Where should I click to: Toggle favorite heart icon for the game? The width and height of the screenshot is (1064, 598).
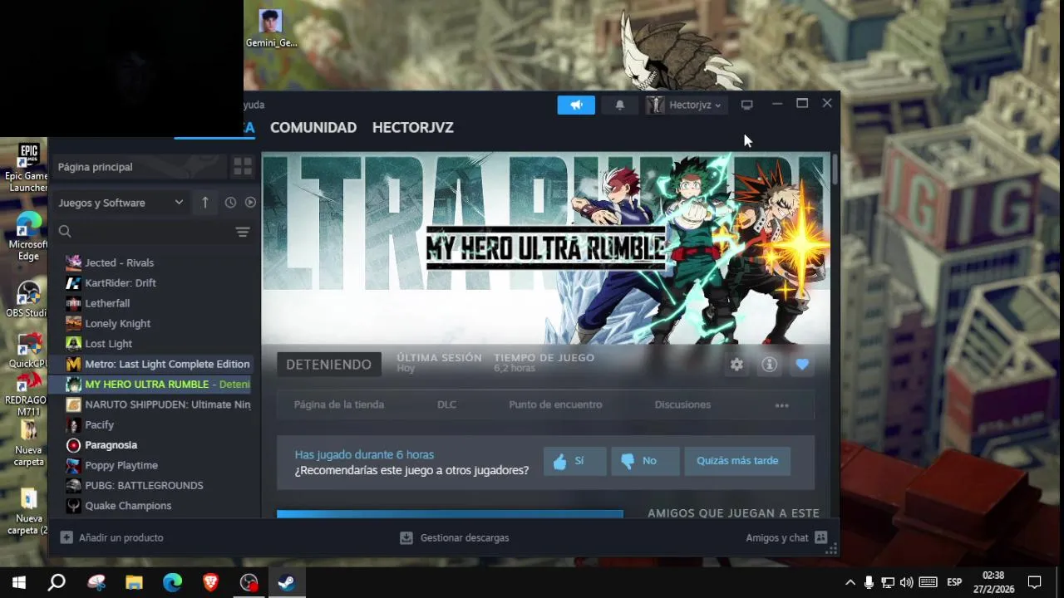802,365
